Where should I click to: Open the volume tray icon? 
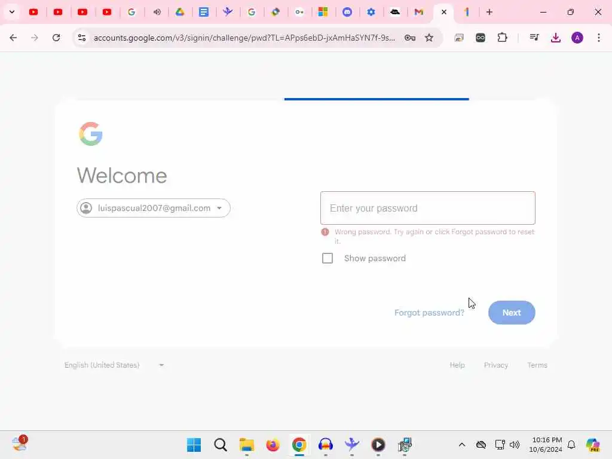pyautogui.click(x=515, y=445)
